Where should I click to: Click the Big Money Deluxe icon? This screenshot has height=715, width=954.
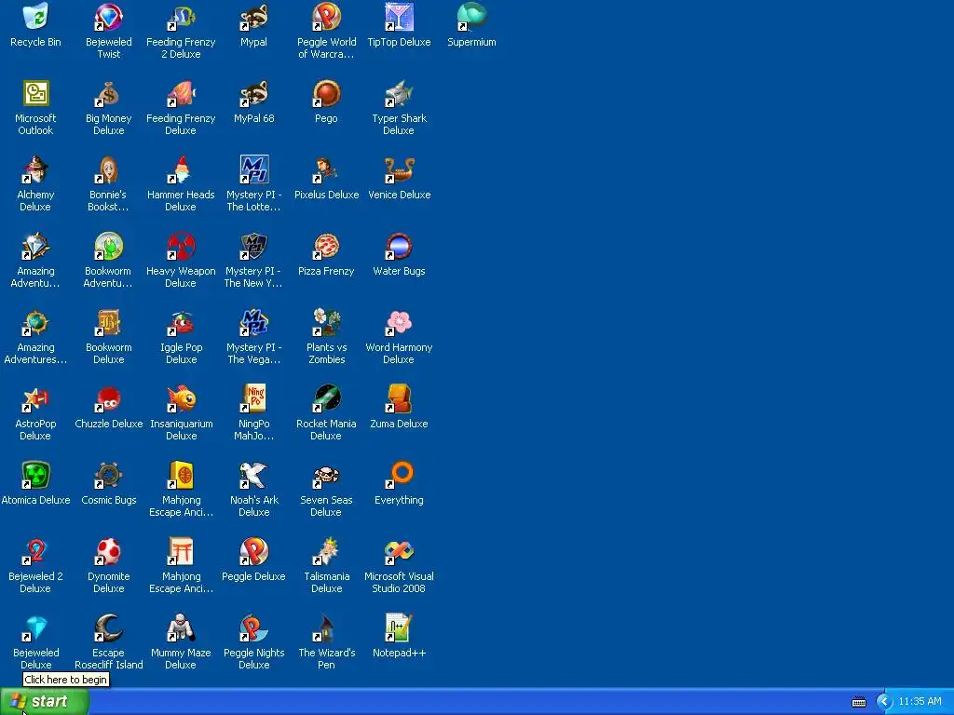(x=108, y=94)
